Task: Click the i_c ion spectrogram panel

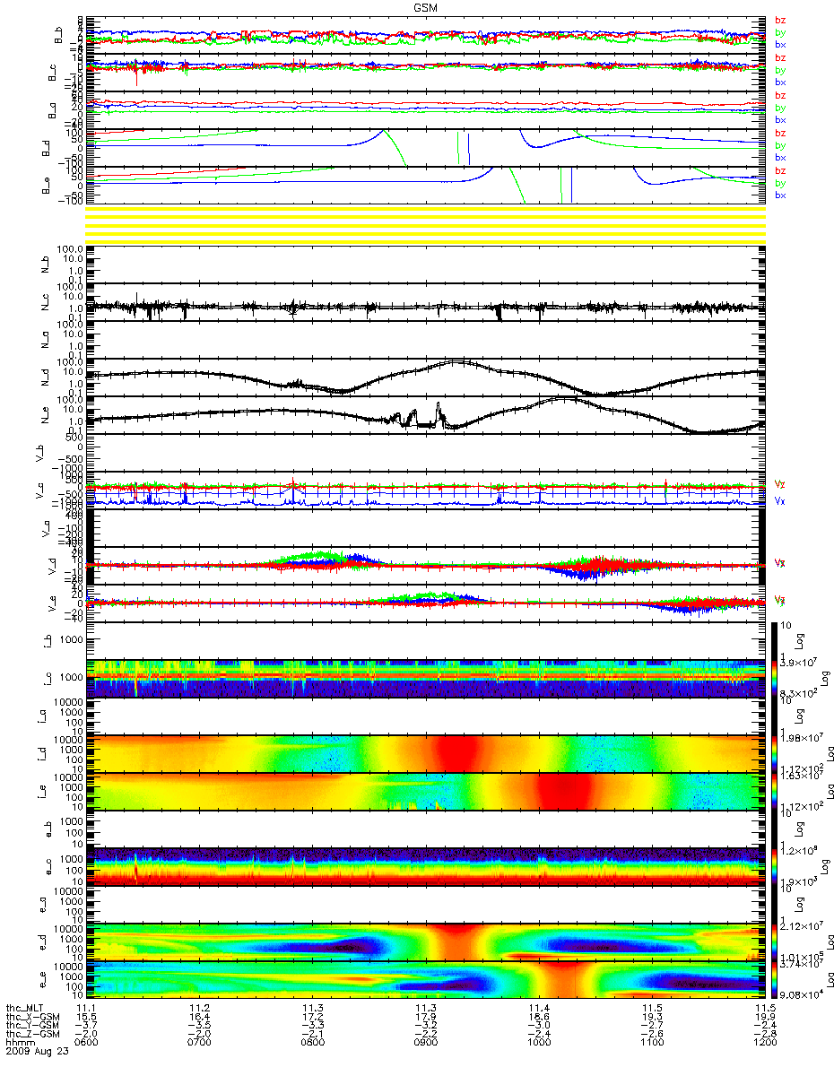Action: pos(426,678)
